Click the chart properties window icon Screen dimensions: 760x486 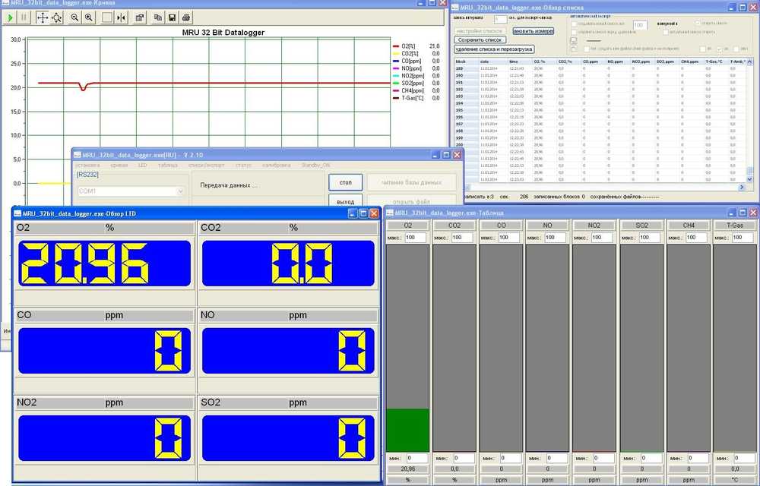pyautogui.click(x=140, y=17)
